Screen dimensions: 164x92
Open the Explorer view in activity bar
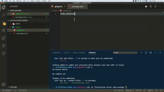pyautogui.click(x=3, y=7)
